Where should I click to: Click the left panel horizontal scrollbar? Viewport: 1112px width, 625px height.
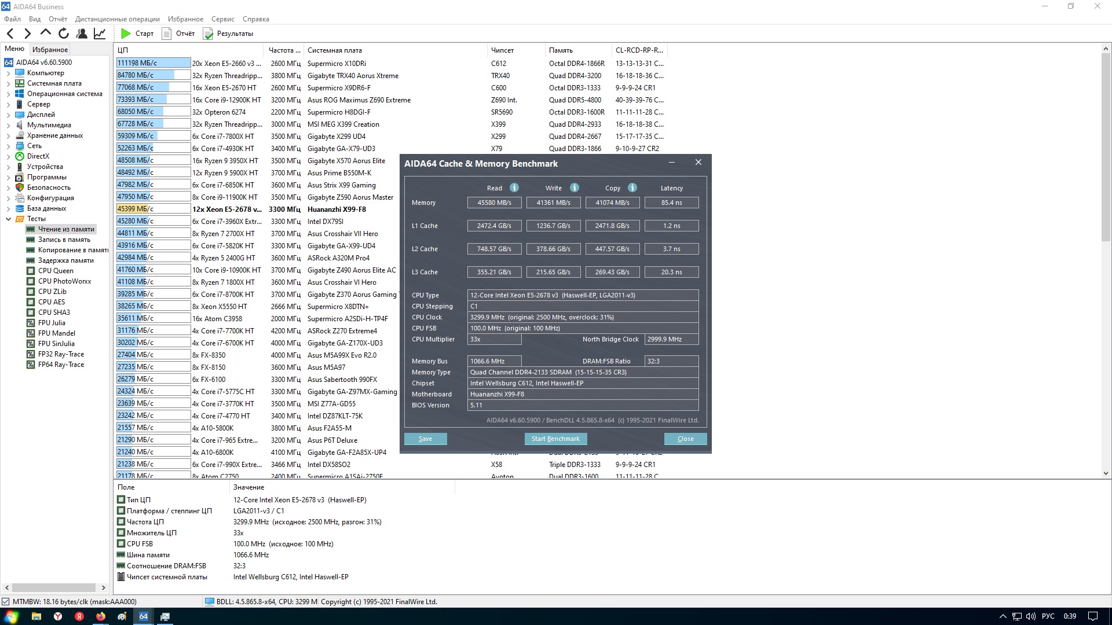pyautogui.click(x=54, y=587)
